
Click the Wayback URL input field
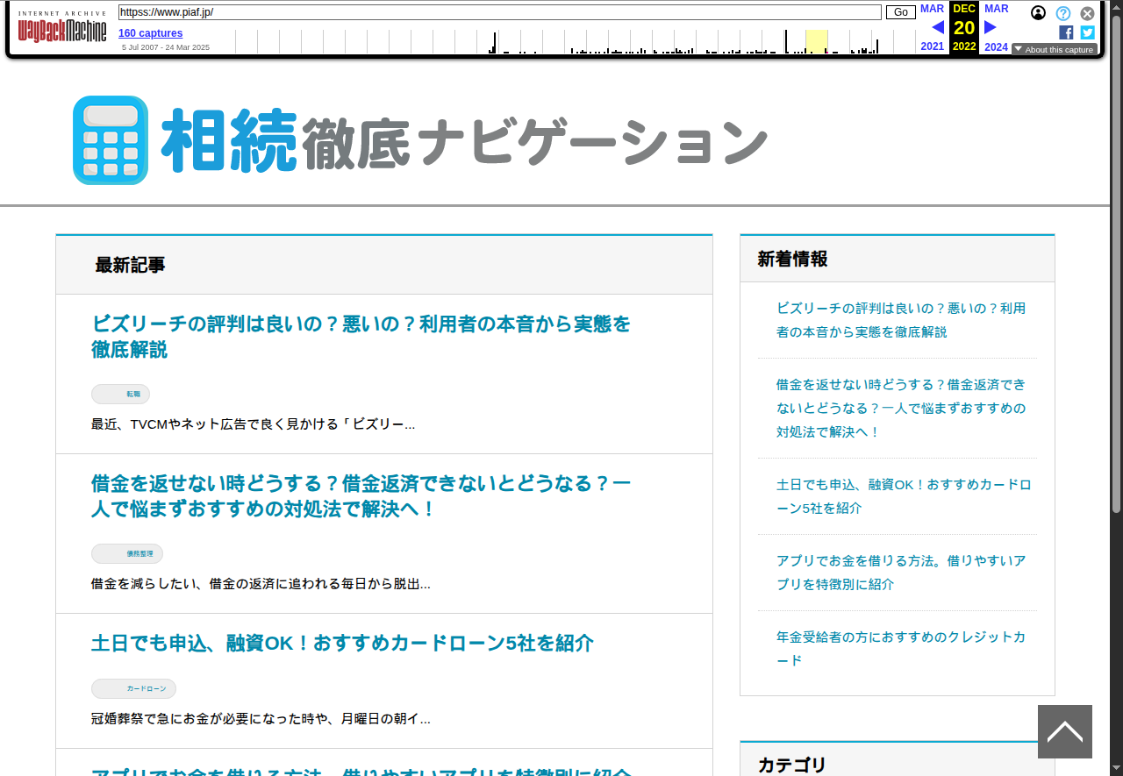click(x=499, y=12)
